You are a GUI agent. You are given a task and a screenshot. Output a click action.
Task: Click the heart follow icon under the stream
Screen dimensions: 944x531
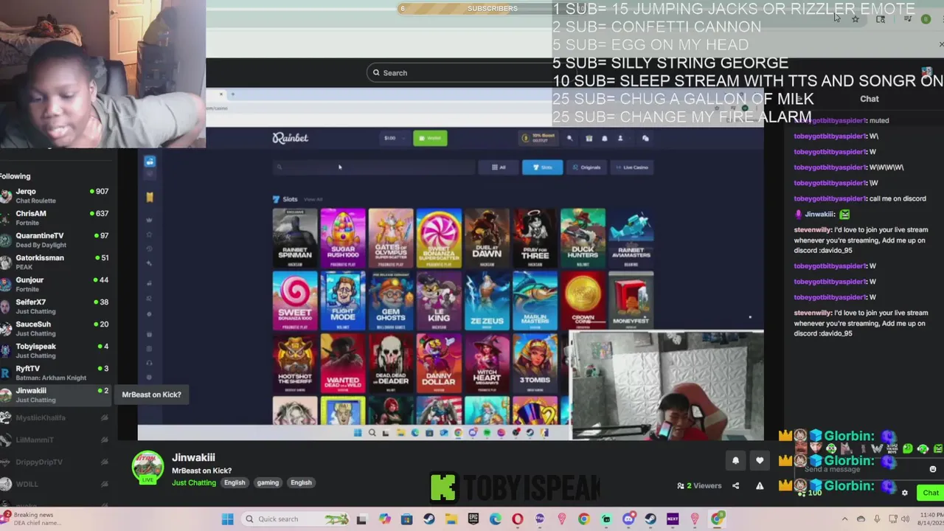760,460
